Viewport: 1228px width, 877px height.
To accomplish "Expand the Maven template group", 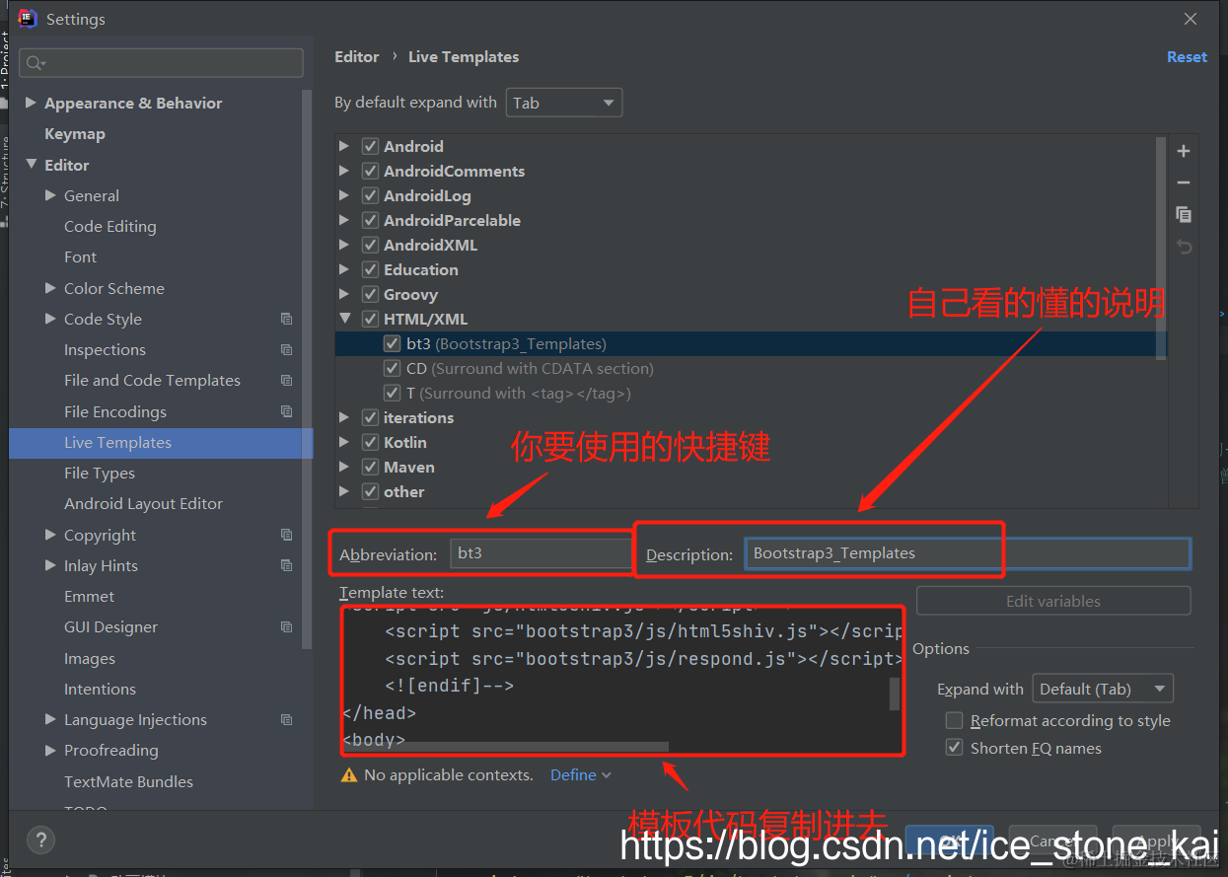I will (344, 467).
